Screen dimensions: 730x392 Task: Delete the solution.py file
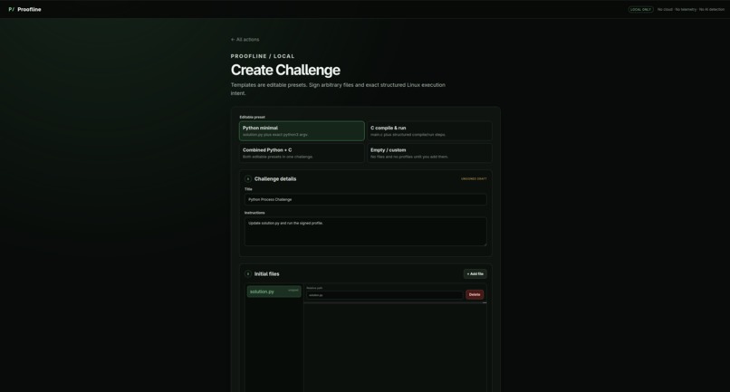click(475, 295)
